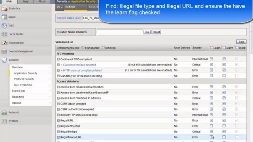Screen dimensions: 253x142
Task: Expand Evasion technique detected subviolations
Action: (x=62, y=65)
